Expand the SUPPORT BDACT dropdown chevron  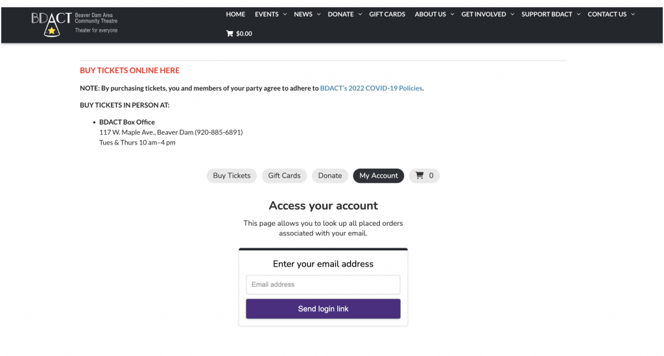[x=578, y=14]
